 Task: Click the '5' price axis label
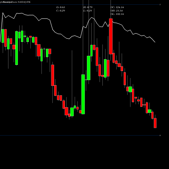(160, 4)
